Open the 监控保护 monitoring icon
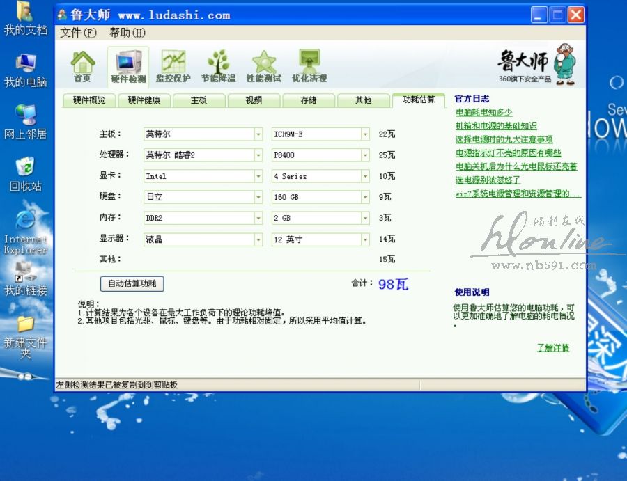627x481 pixels. pyautogui.click(x=173, y=67)
